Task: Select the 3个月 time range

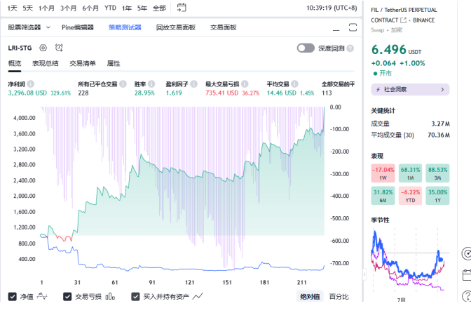Action: pos(69,8)
